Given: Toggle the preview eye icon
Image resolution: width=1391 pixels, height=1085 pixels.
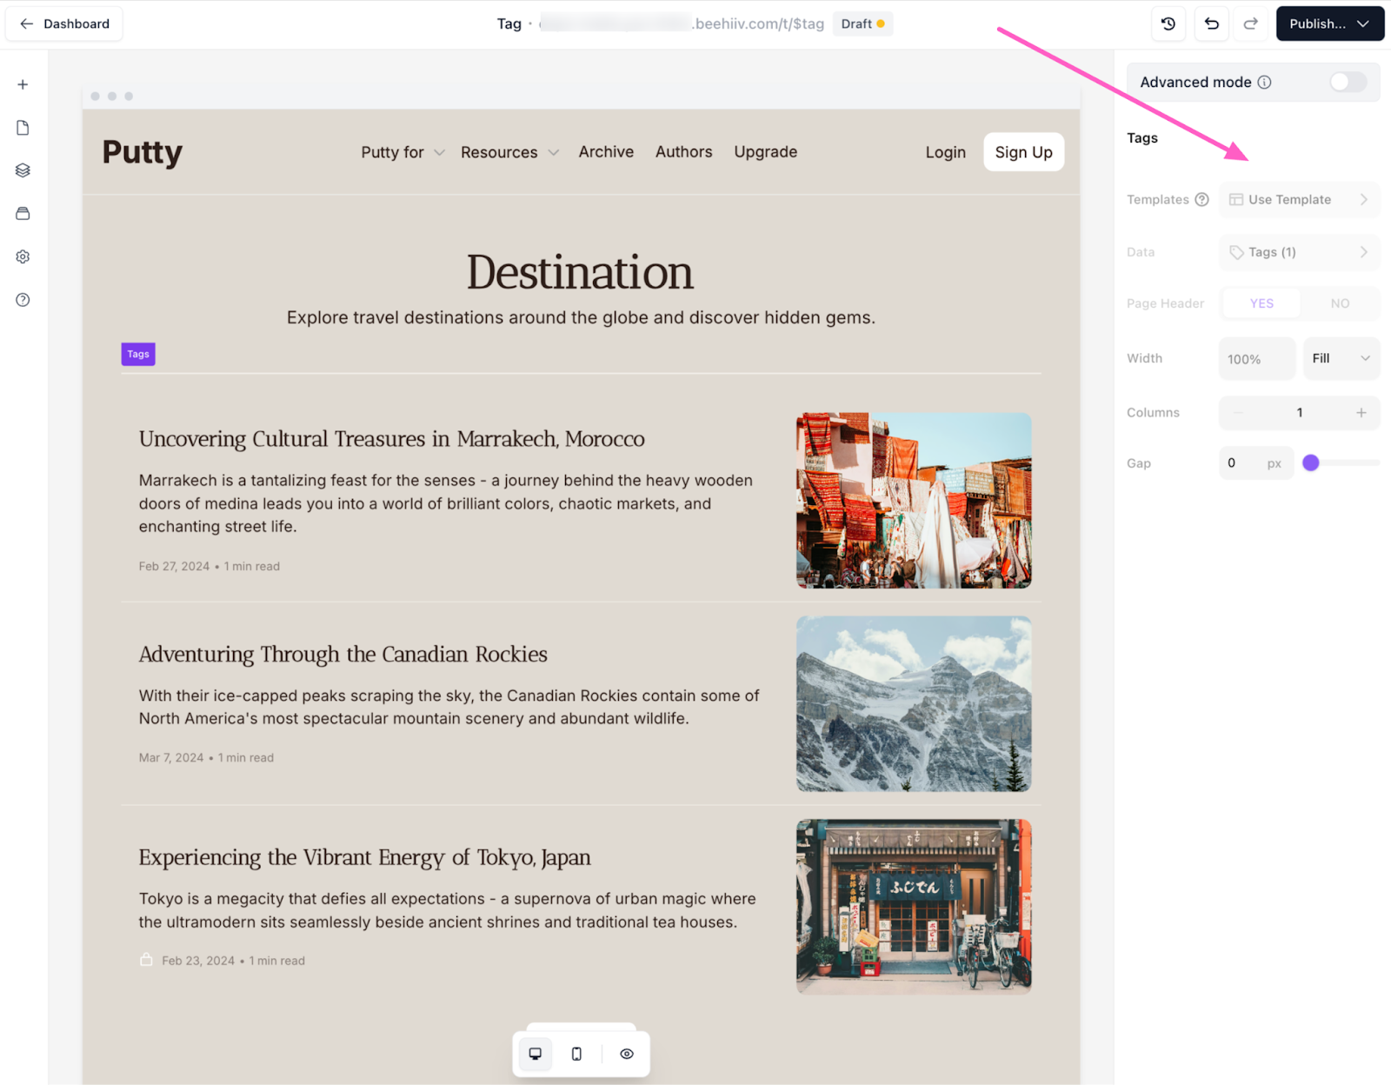Looking at the screenshot, I should [x=627, y=1054].
